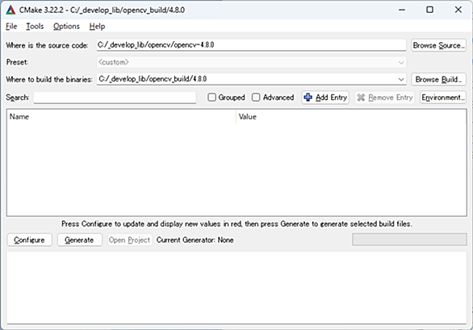473x330 pixels.
Task: Click the Configure button
Action: 29,240
